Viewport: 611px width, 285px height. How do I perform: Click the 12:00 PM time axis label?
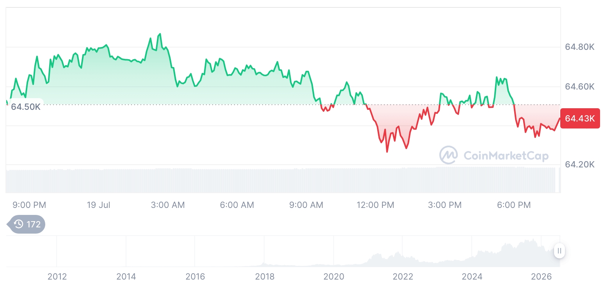point(375,205)
